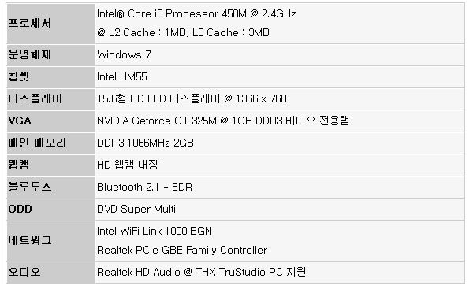Click the 운영체제 label cell

click(50, 55)
